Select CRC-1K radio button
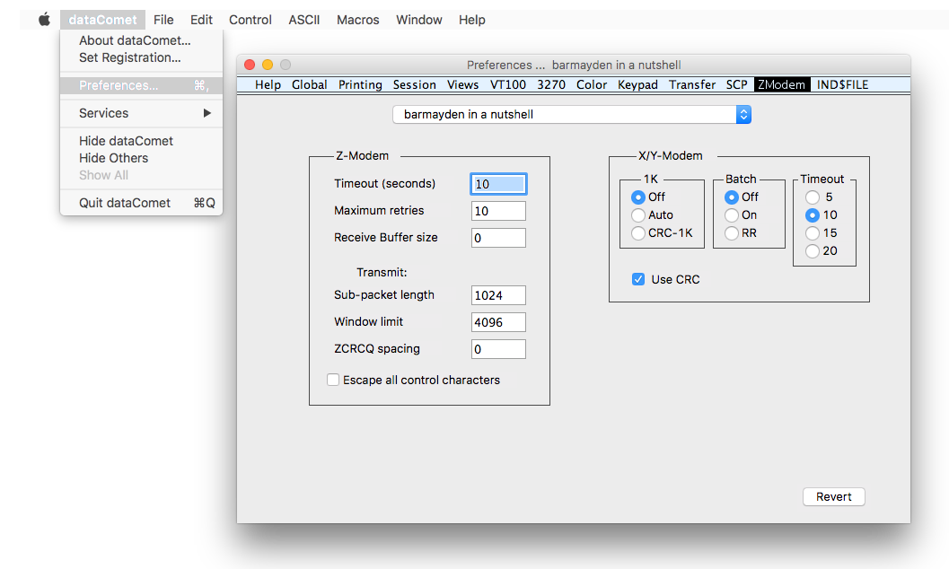Screen dimensions: 949x569 (x=638, y=232)
